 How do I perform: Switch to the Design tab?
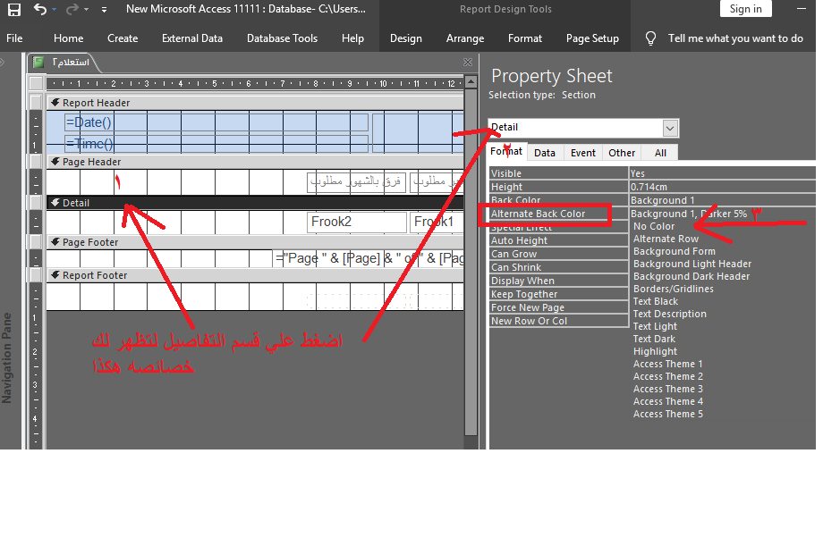(406, 38)
